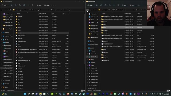The width and height of the screenshot is (171, 96).
Task: Click Delete trash icon in Separate Mods window
Action: click(118, 5)
